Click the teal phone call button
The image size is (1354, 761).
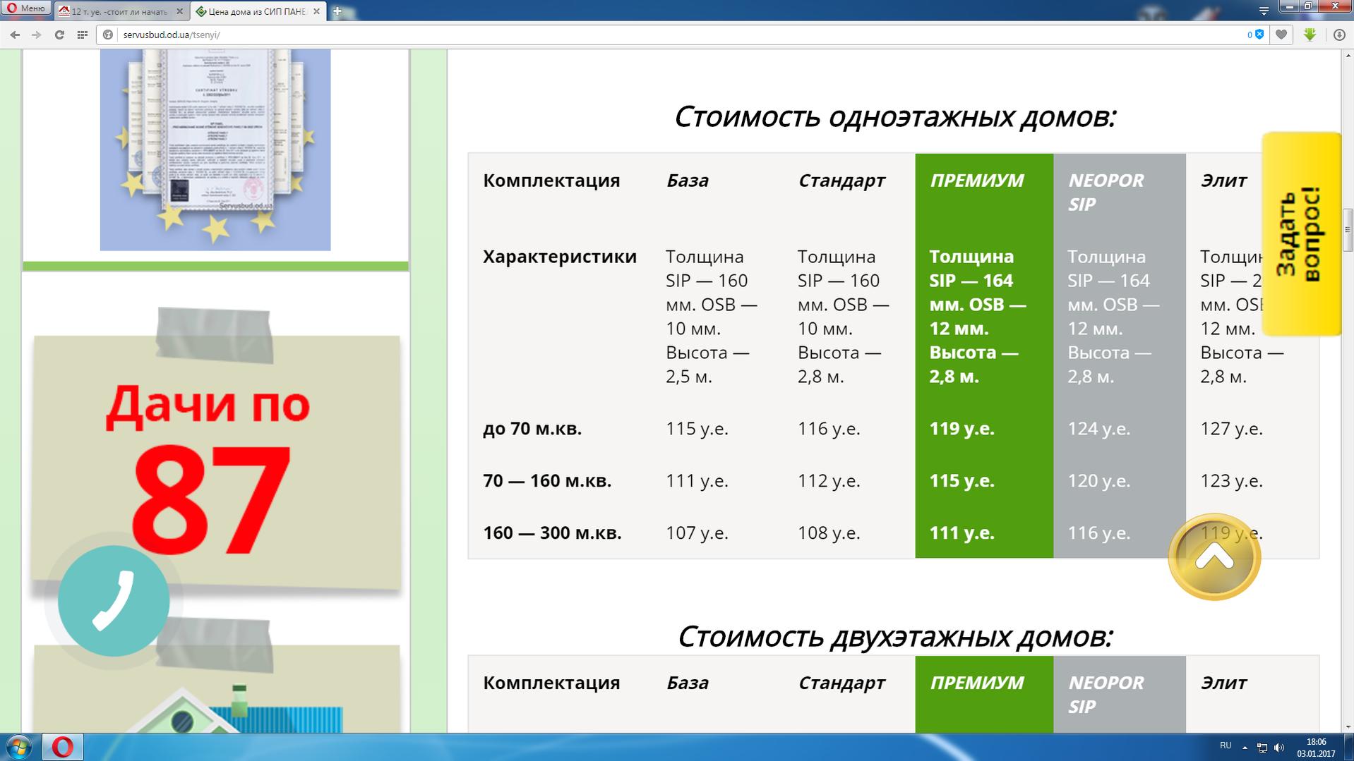click(113, 601)
